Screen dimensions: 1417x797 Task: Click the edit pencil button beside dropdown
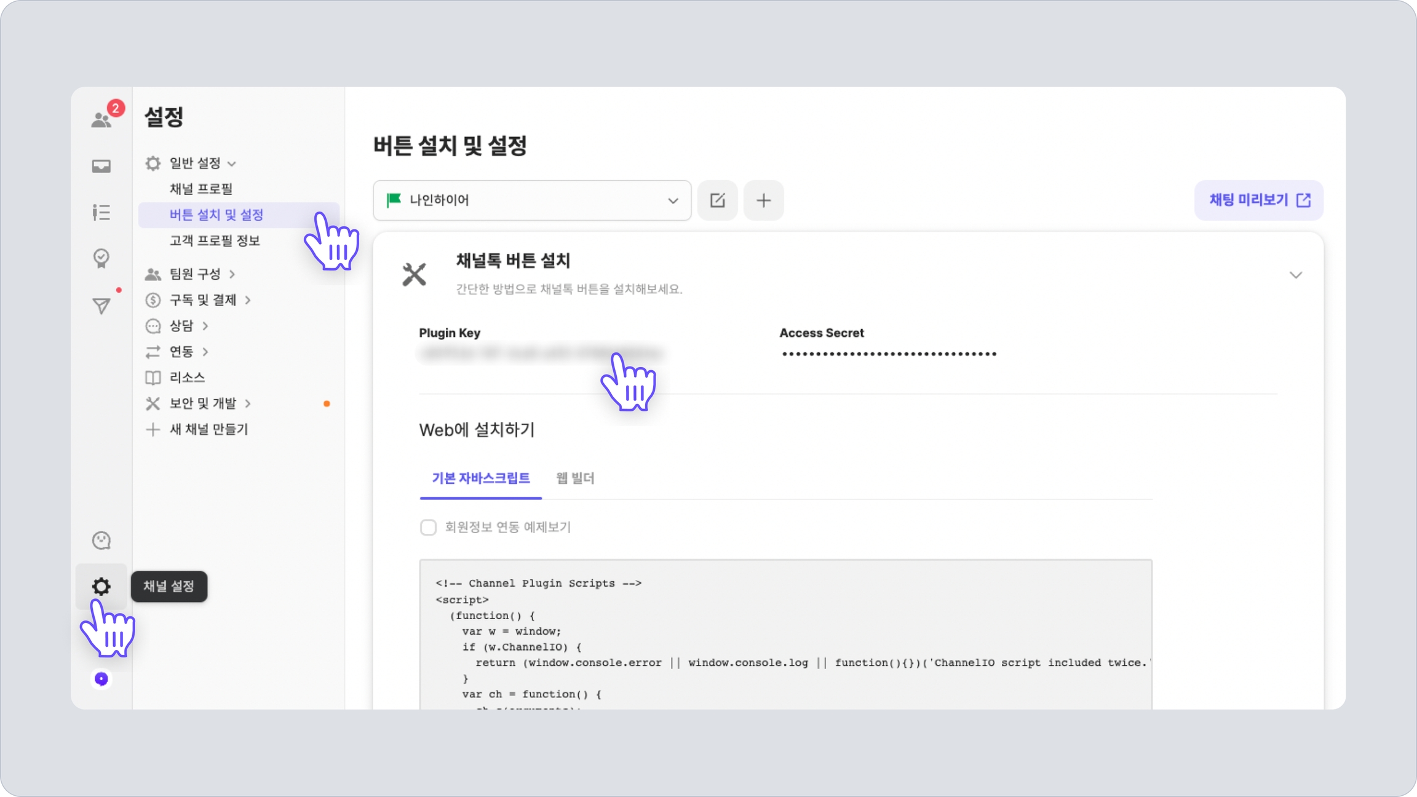pos(717,200)
